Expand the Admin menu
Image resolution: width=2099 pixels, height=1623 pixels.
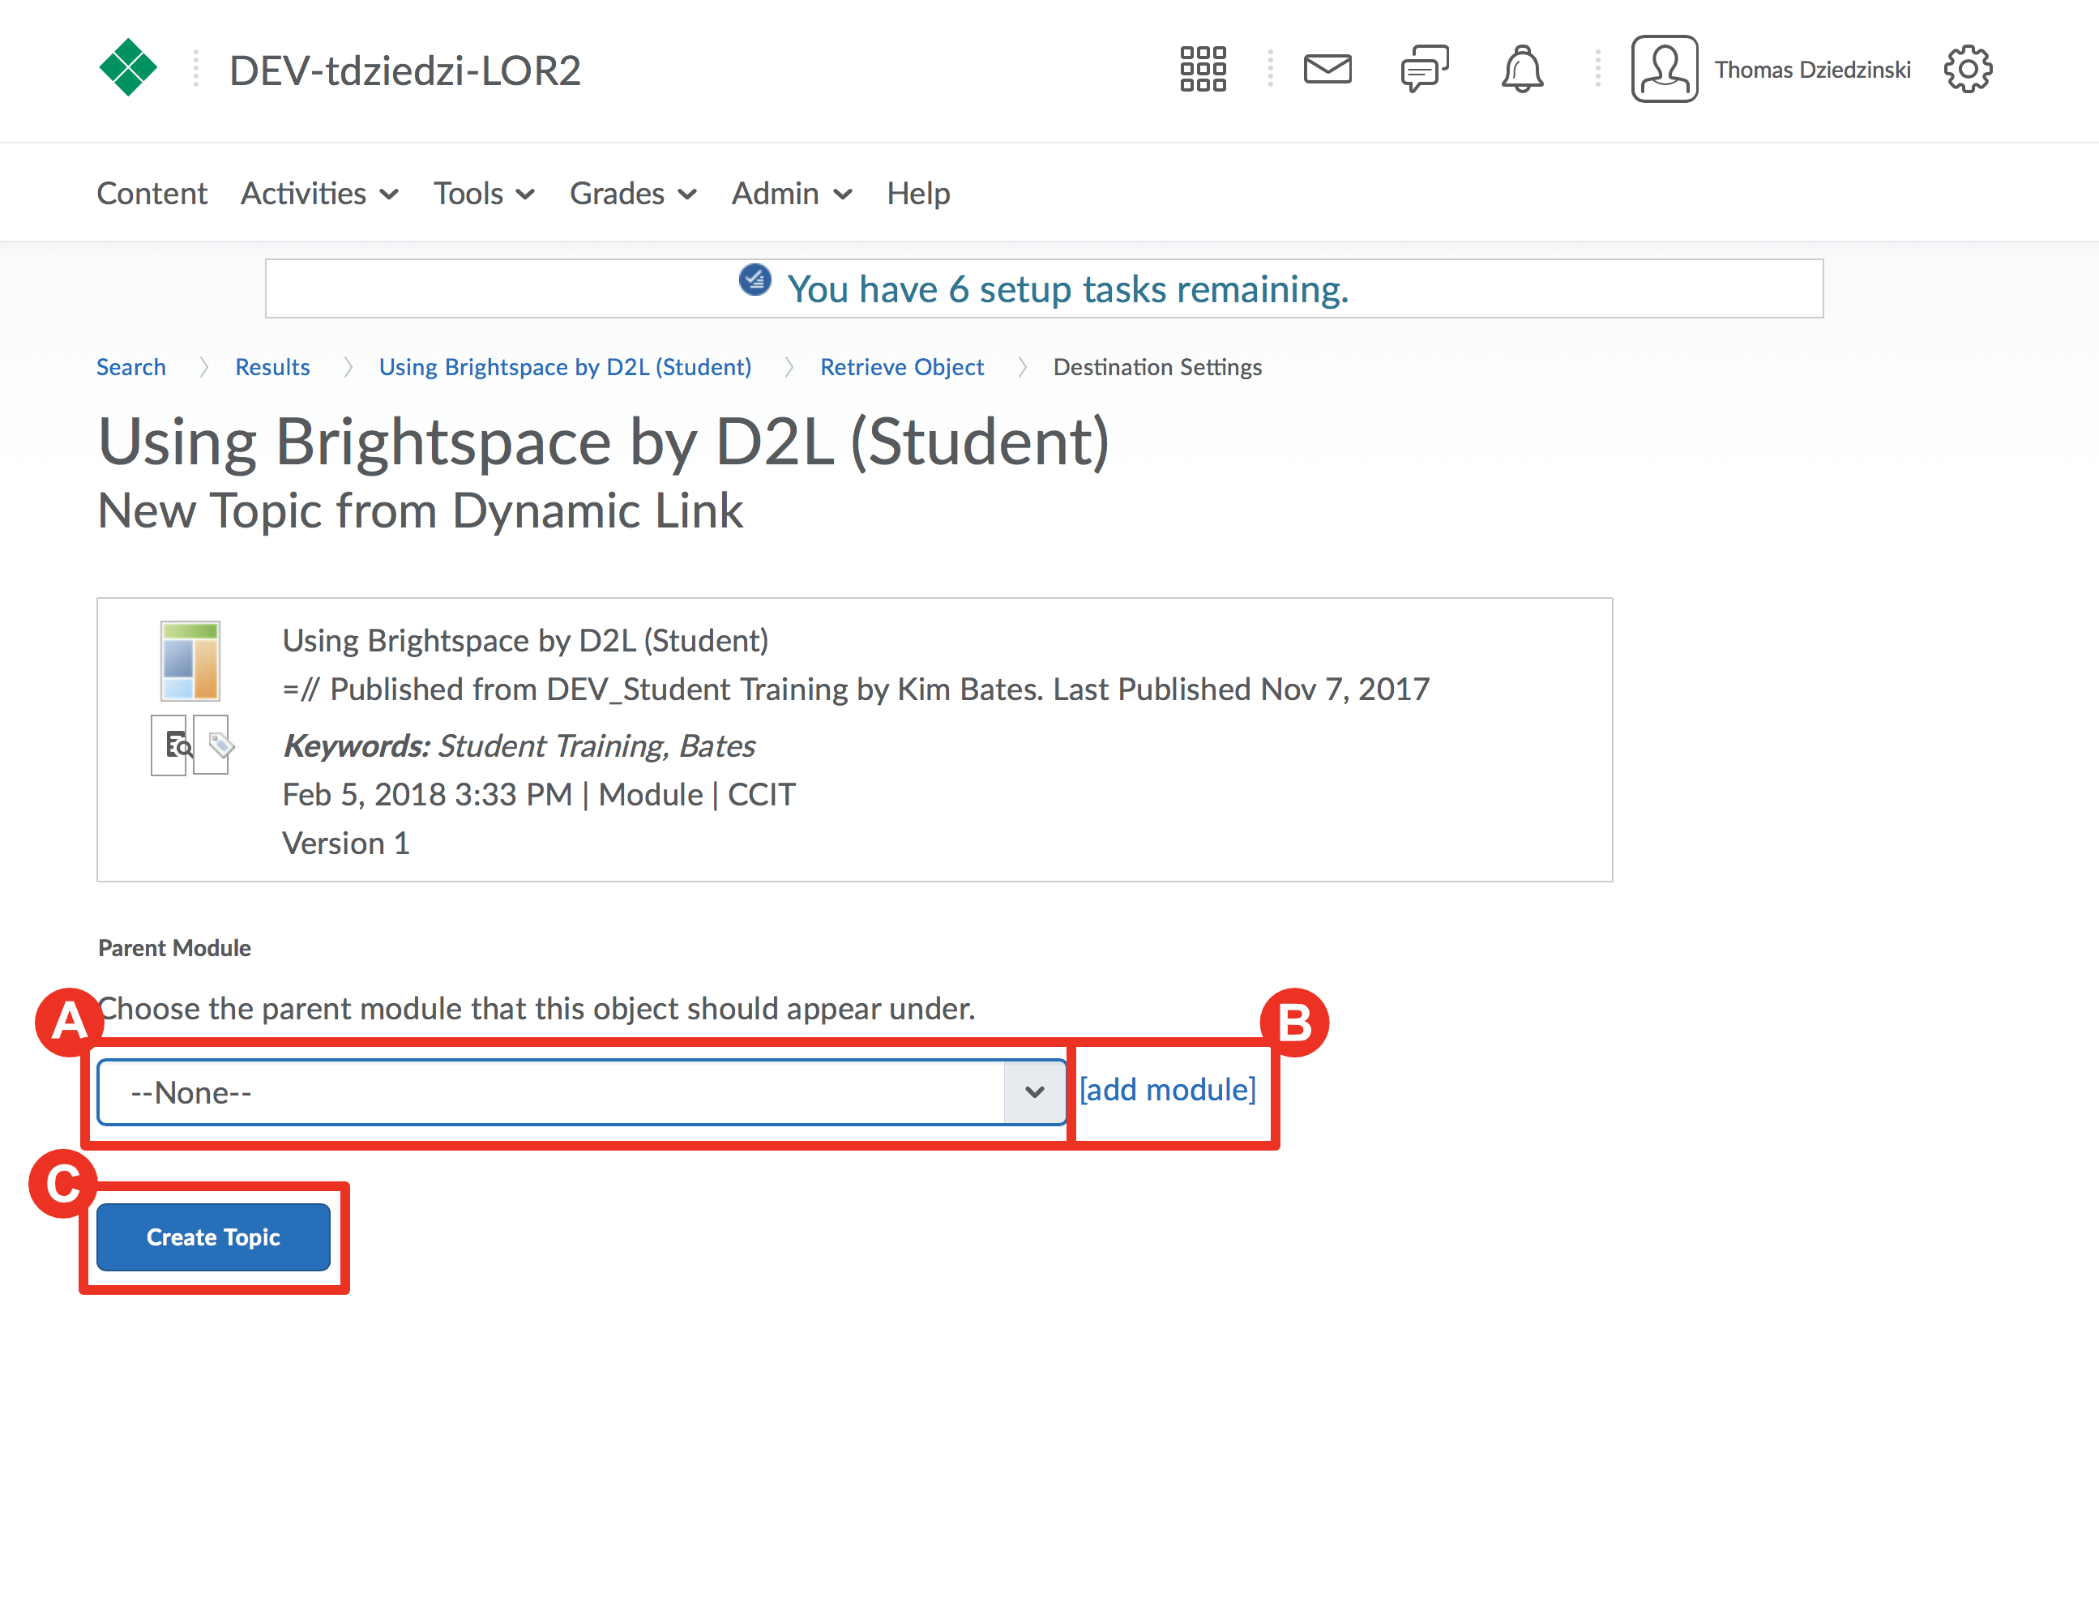(791, 194)
